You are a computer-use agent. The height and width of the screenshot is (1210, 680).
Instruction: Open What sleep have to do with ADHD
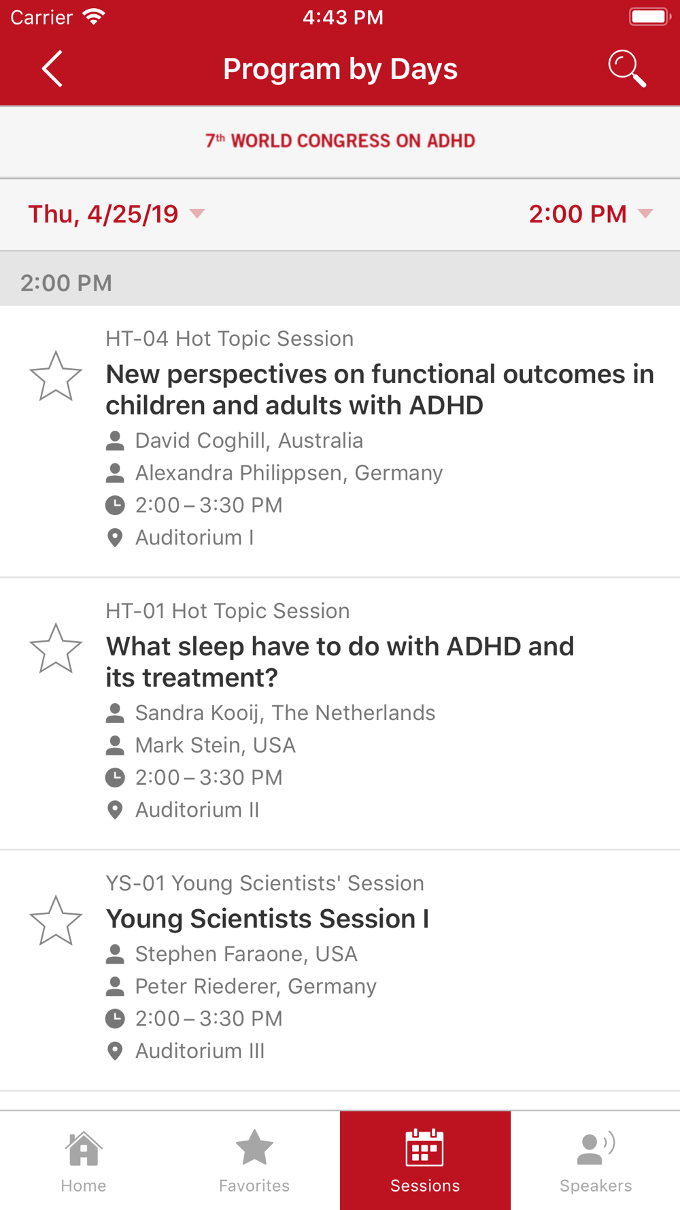tap(340, 661)
